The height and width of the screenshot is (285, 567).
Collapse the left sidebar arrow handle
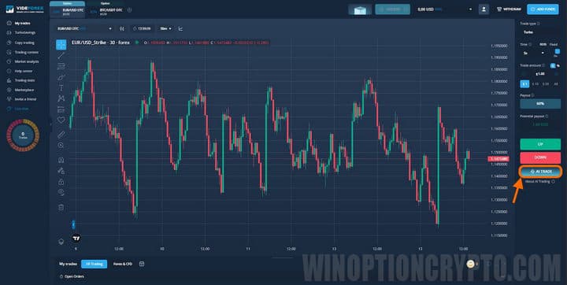[50, 124]
